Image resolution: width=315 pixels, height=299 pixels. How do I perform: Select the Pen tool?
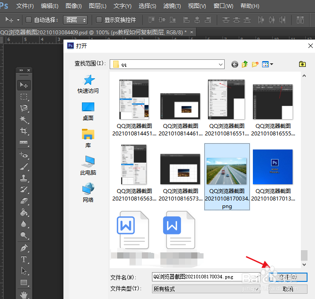24,248
